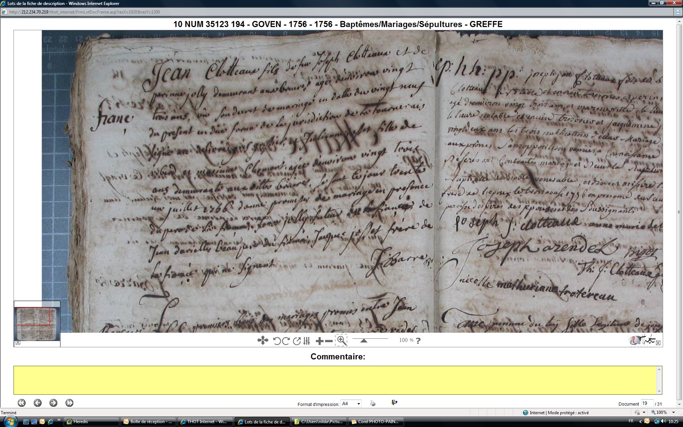Click the zoom level slider handle
This screenshot has height=427, width=683.
coord(364,341)
